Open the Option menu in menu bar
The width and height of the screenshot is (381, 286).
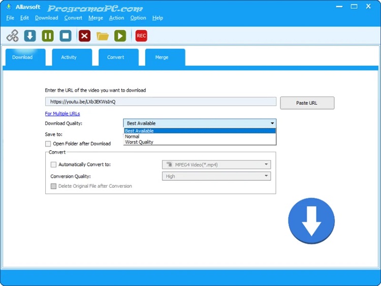pyautogui.click(x=138, y=18)
